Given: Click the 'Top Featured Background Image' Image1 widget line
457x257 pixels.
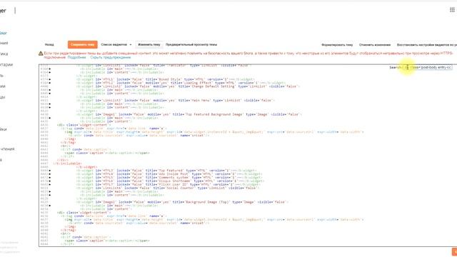Looking at the screenshot, I should tap(189, 114).
